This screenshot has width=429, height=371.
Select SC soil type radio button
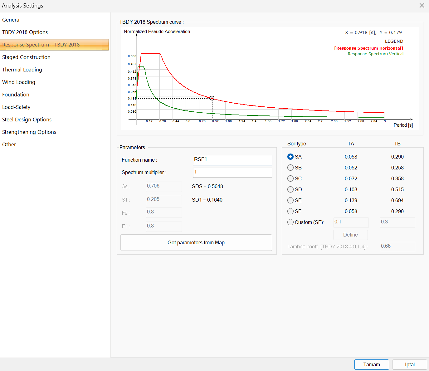tap(290, 178)
